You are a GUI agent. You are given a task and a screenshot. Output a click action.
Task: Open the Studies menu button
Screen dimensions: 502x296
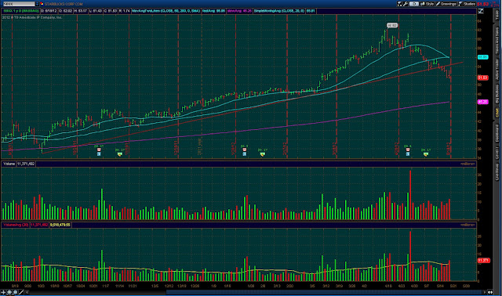coord(467,4)
